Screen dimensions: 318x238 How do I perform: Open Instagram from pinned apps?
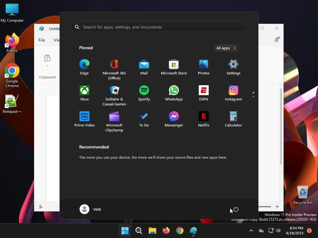point(234,93)
